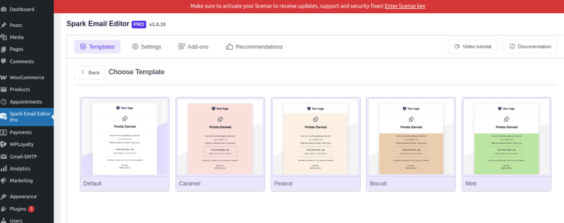Screen dimensions: 564x223
Task: Click the Settings gear icon
Action: (x=135, y=46)
